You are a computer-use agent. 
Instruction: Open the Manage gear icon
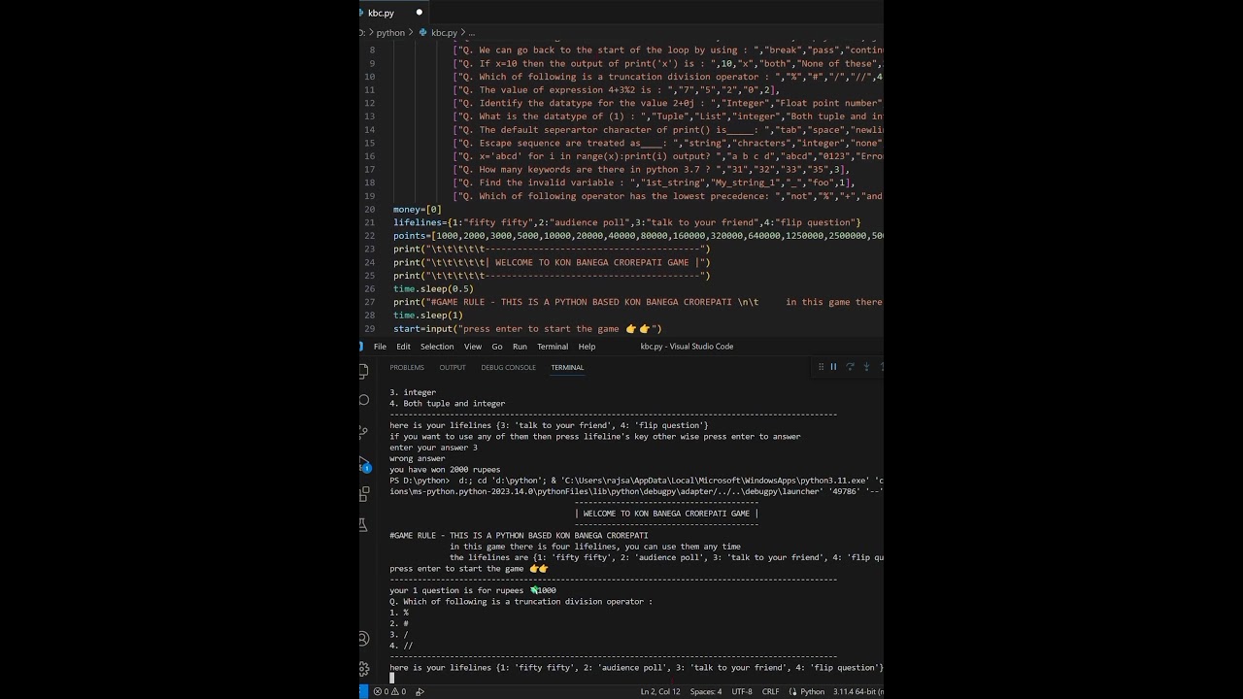(x=364, y=668)
